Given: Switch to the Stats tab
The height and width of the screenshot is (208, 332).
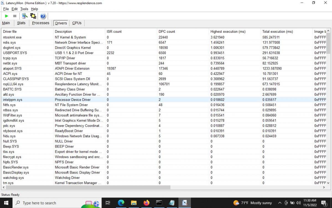Looking at the screenshot, I should pyautogui.click(x=21, y=23).
